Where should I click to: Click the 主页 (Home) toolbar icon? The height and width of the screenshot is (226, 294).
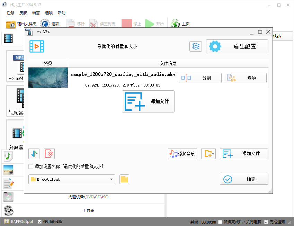coord(175,24)
